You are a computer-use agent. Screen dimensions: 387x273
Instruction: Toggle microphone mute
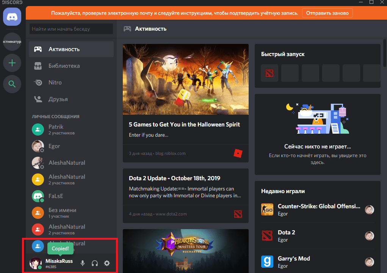pos(83,263)
